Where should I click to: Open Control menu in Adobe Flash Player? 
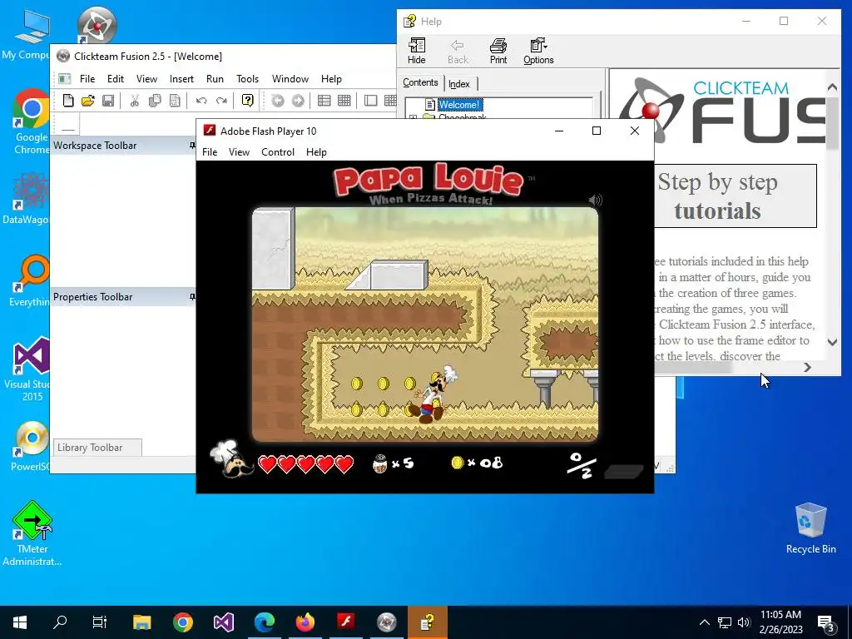coord(278,152)
